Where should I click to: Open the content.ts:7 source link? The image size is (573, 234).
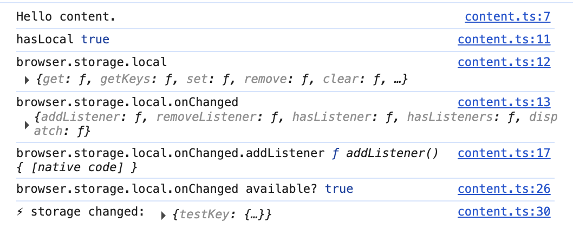click(x=507, y=17)
